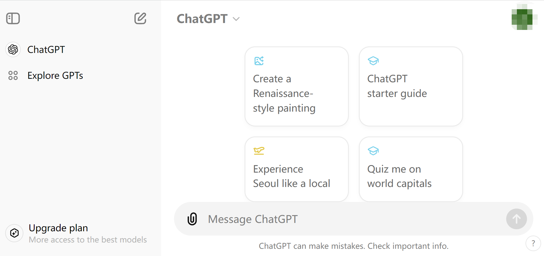Pick the Experience Seoul like a local card
The image size is (544, 256).
point(297,169)
